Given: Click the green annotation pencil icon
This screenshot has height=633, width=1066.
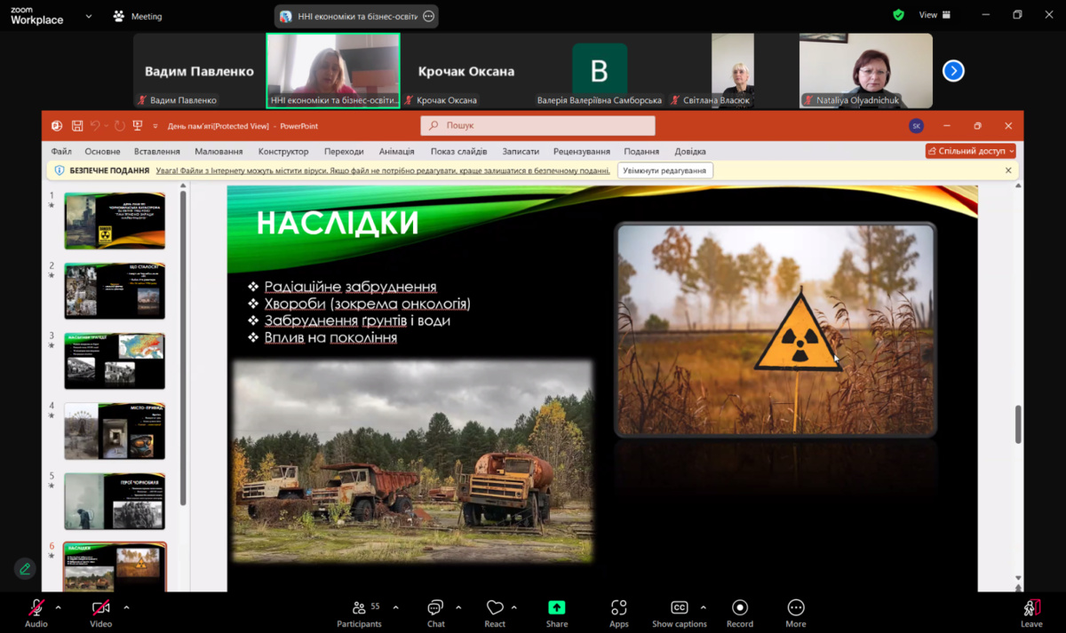Looking at the screenshot, I should [x=25, y=568].
